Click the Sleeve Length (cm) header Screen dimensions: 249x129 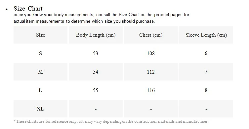pyautogui.click(x=206, y=35)
